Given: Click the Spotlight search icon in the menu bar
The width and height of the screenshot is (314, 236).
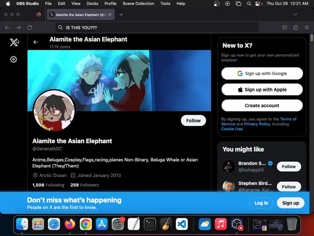Looking at the screenshot, I should pyautogui.click(x=249, y=4).
